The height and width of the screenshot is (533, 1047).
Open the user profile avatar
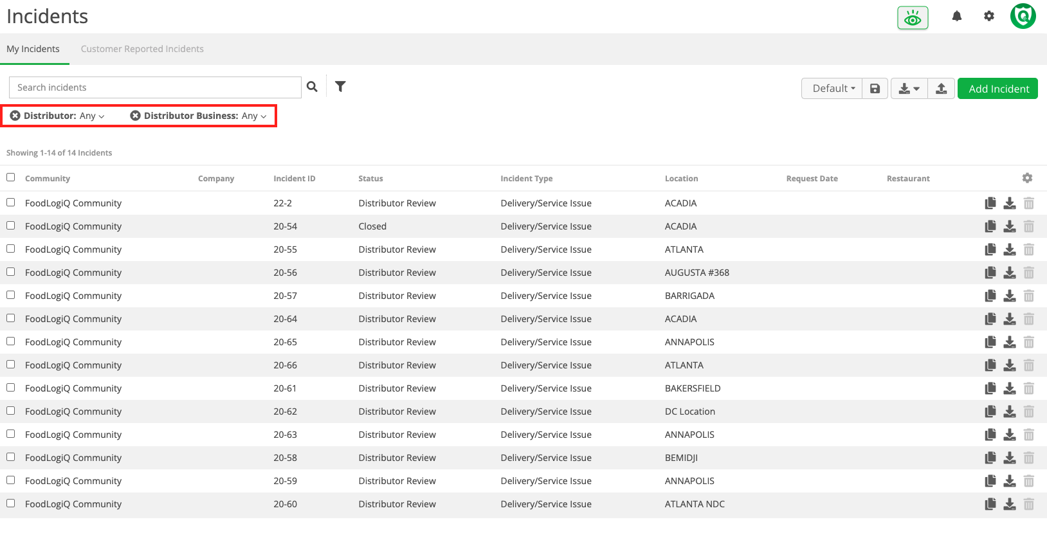(1023, 16)
